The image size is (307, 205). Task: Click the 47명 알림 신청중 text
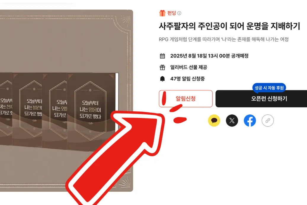188,79
